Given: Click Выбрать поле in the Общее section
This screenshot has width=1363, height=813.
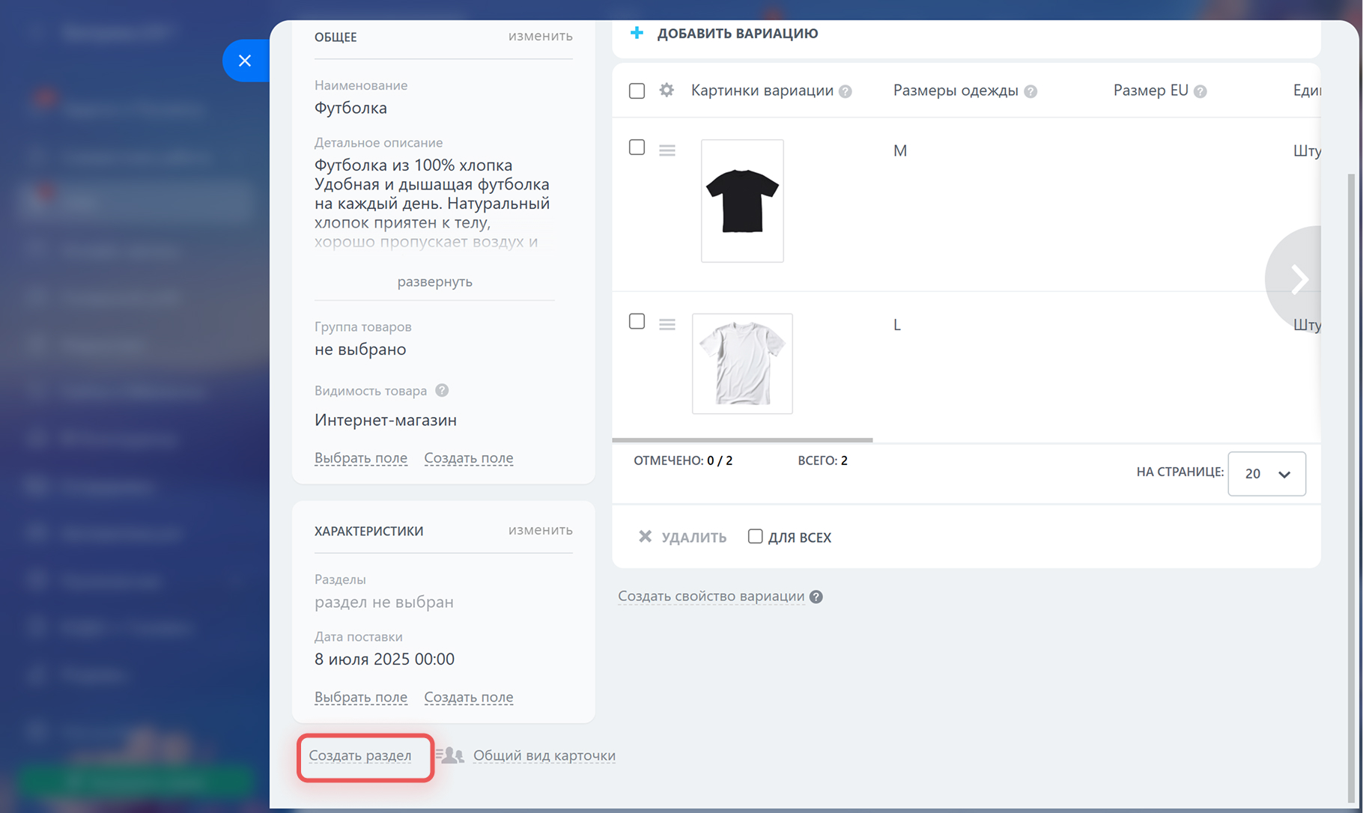Looking at the screenshot, I should click(361, 457).
